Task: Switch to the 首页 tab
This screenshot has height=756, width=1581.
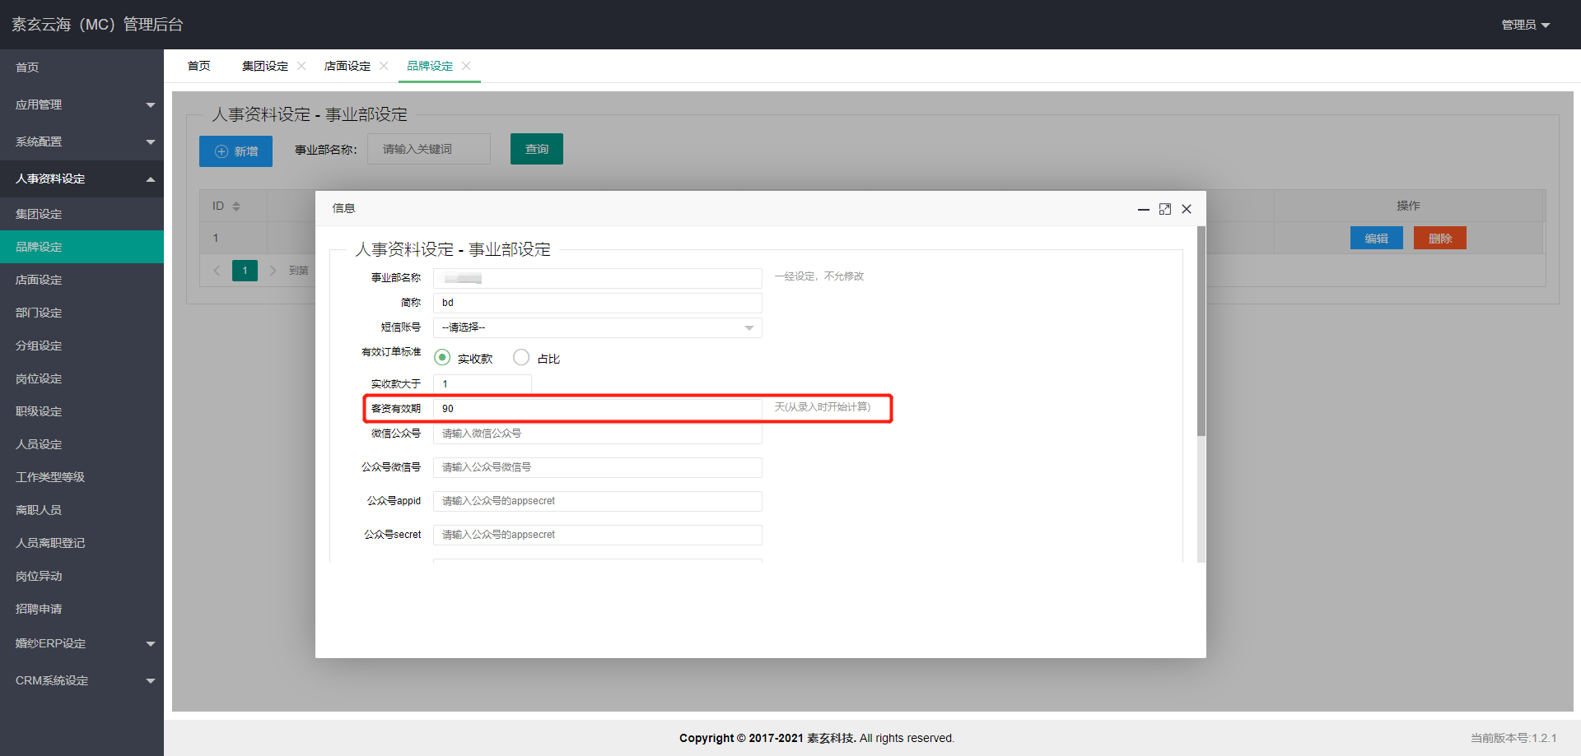Action: coord(198,66)
